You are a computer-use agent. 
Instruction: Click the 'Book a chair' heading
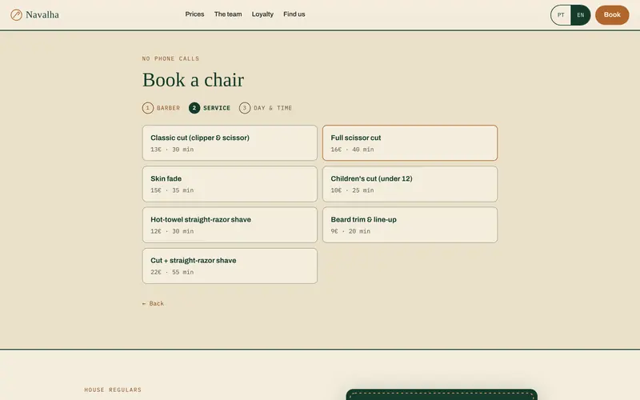point(193,79)
